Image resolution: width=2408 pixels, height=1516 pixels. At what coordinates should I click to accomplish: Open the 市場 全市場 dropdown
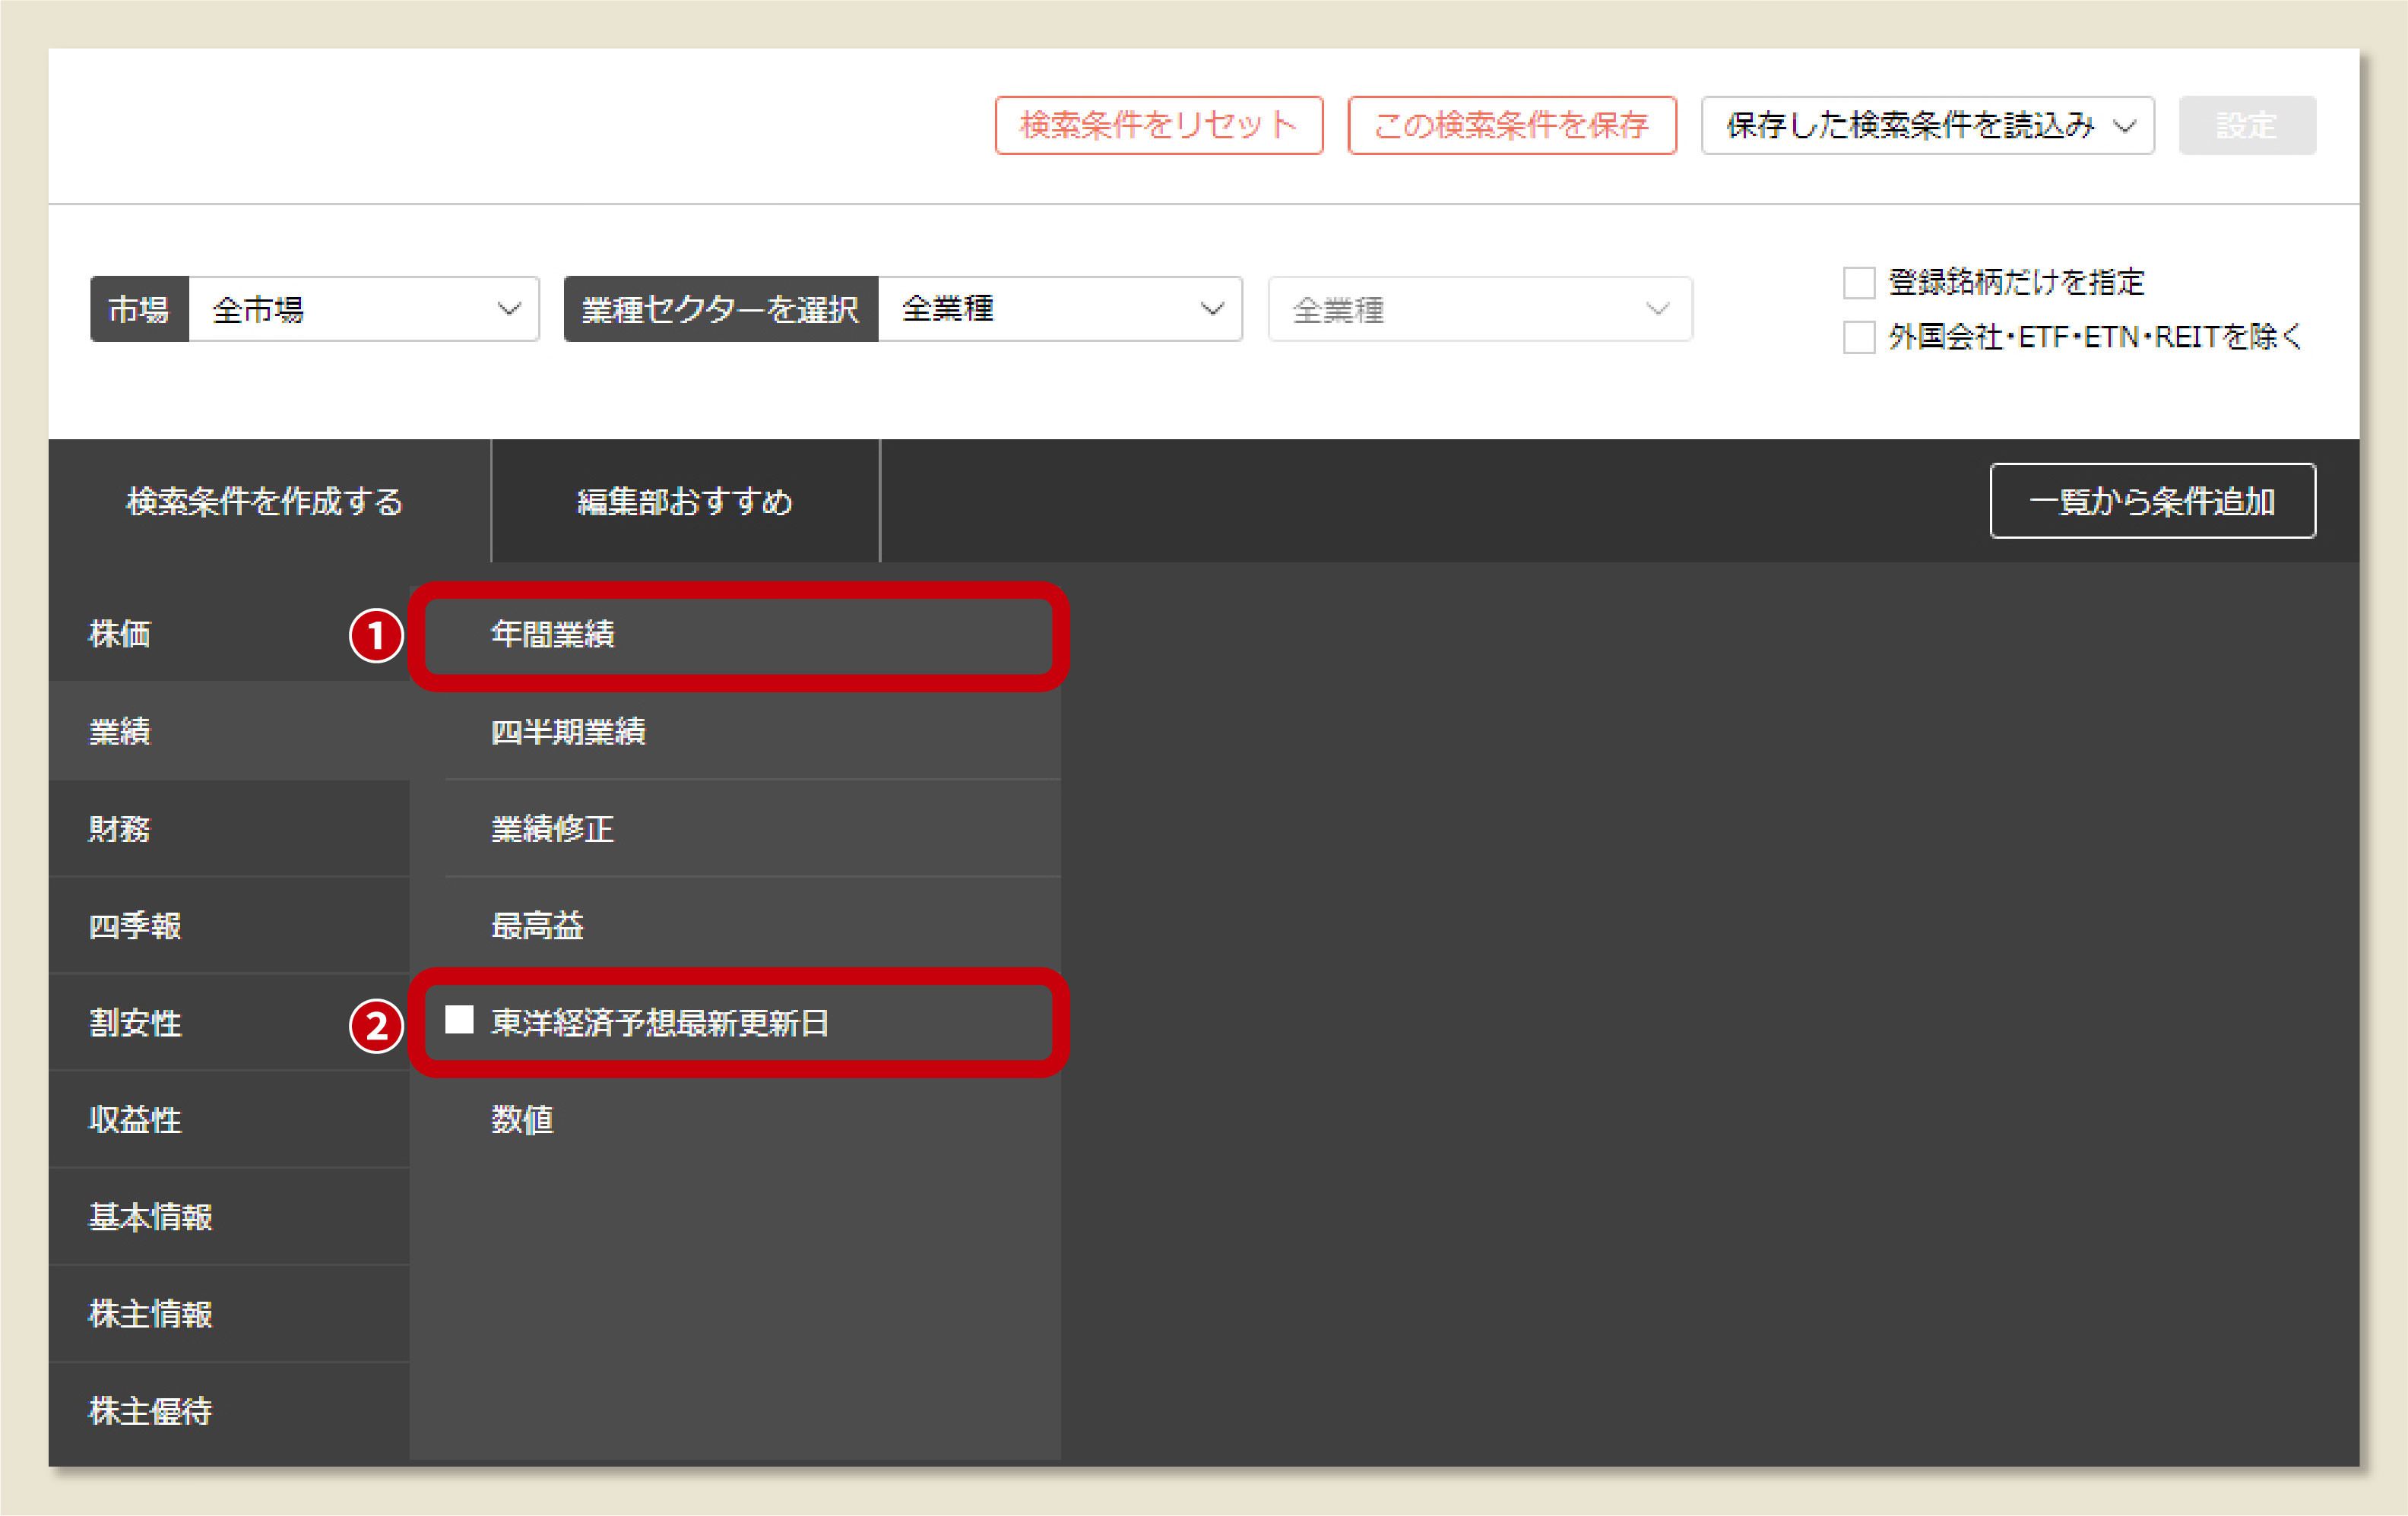[364, 309]
